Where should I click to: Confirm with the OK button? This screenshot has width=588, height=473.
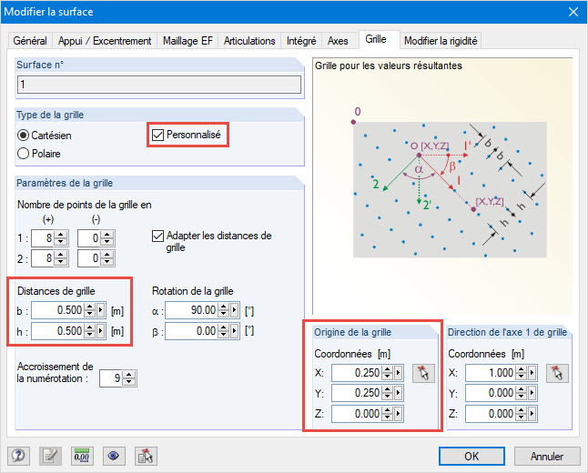pyautogui.click(x=471, y=456)
